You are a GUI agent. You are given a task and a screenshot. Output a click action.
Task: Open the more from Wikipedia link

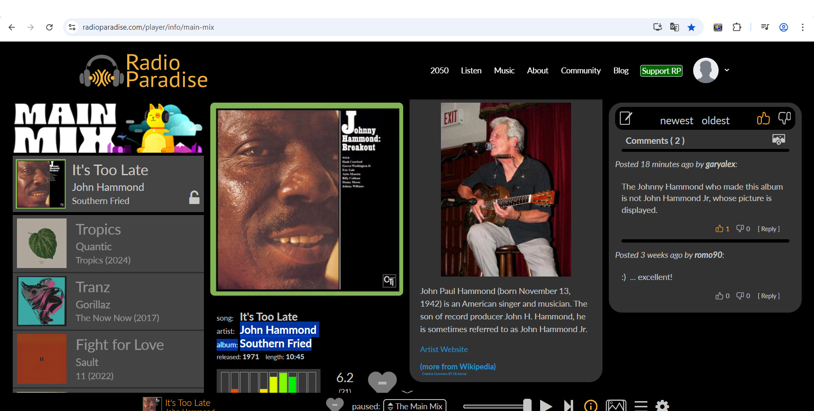coord(457,366)
